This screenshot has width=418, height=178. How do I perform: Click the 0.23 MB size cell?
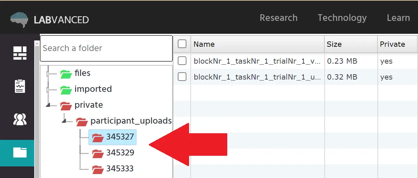(342, 61)
